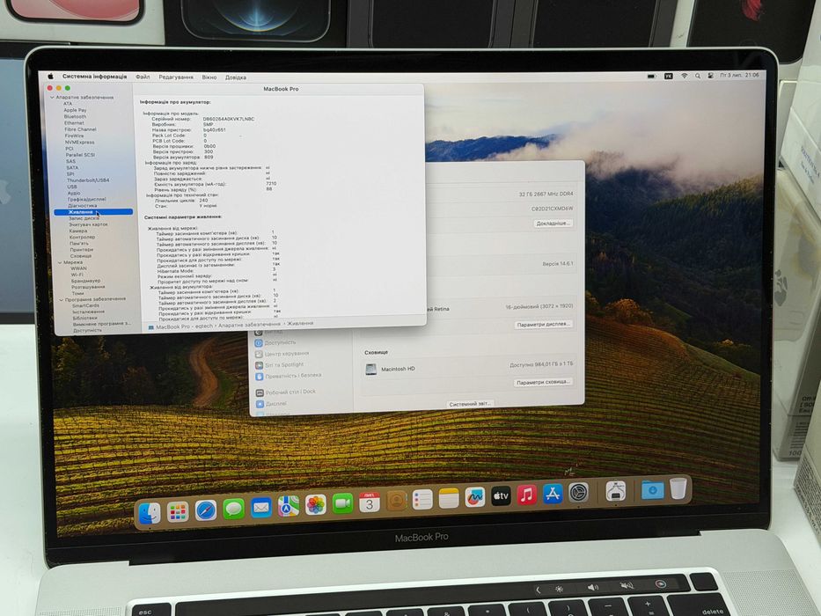The width and height of the screenshot is (821, 616).
Task: Select Брандмауер under Мережа
Action: (x=85, y=280)
